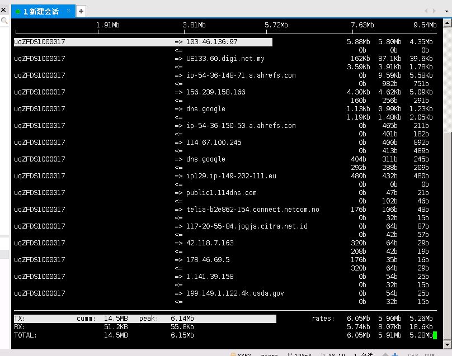Click the terminal scrollbar down arrow
452x356 pixels.
(448, 344)
